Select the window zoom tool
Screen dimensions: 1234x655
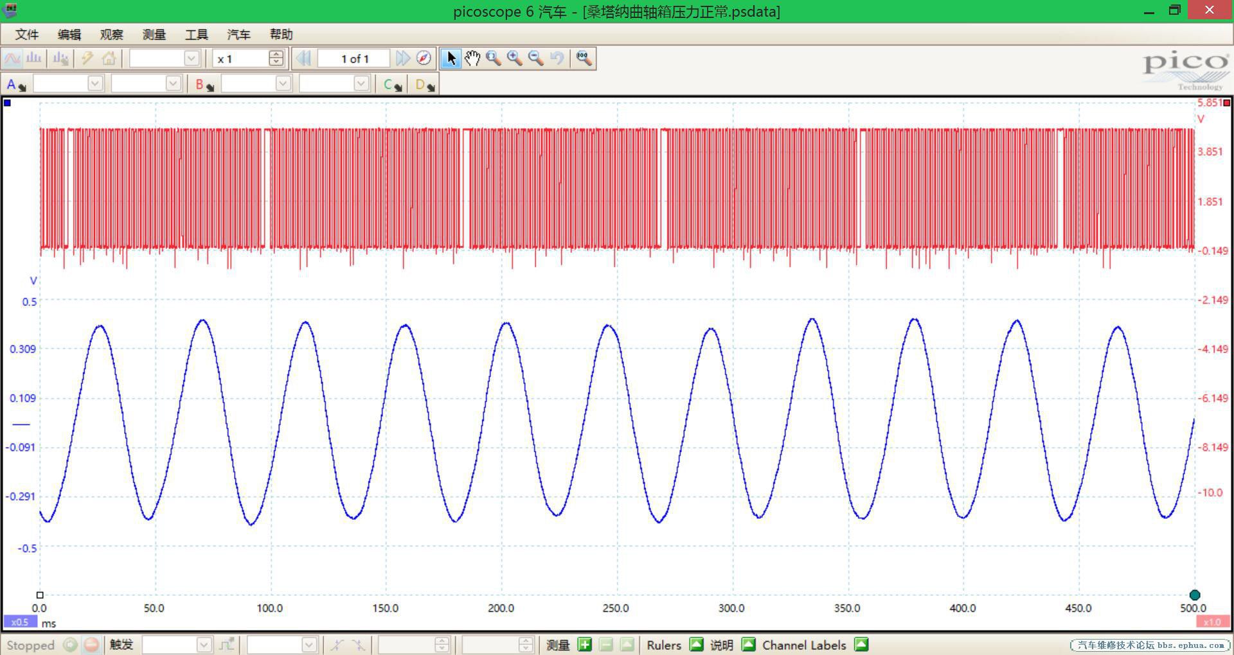(494, 58)
